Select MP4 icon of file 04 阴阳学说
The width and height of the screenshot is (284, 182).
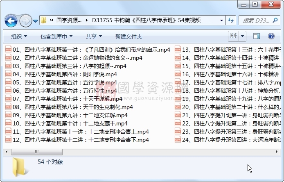point(8,74)
